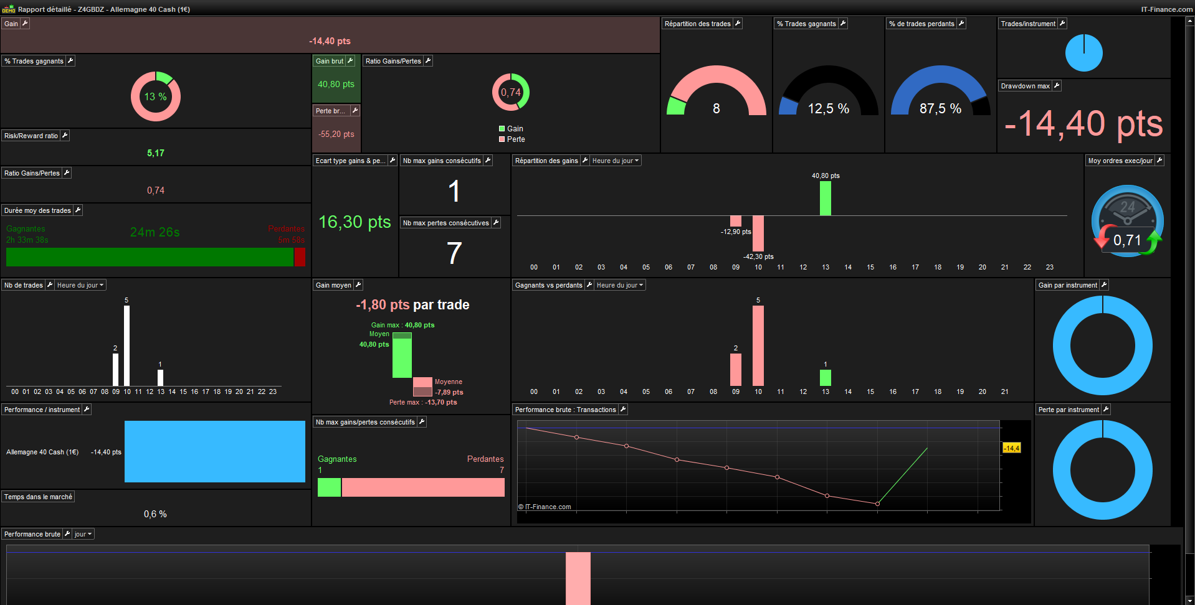Open wrench settings for Gain moyen
Viewport: 1195px width, 605px height.
(x=358, y=285)
